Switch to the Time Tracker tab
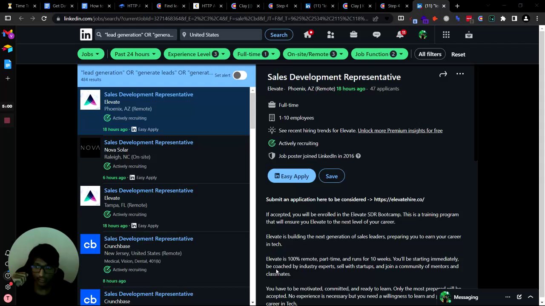This screenshot has height=306, width=545. 22,6
